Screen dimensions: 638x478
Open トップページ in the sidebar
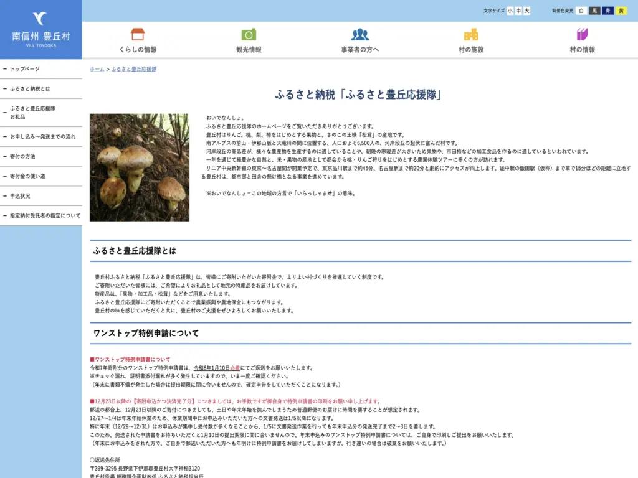click(x=41, y=69)
